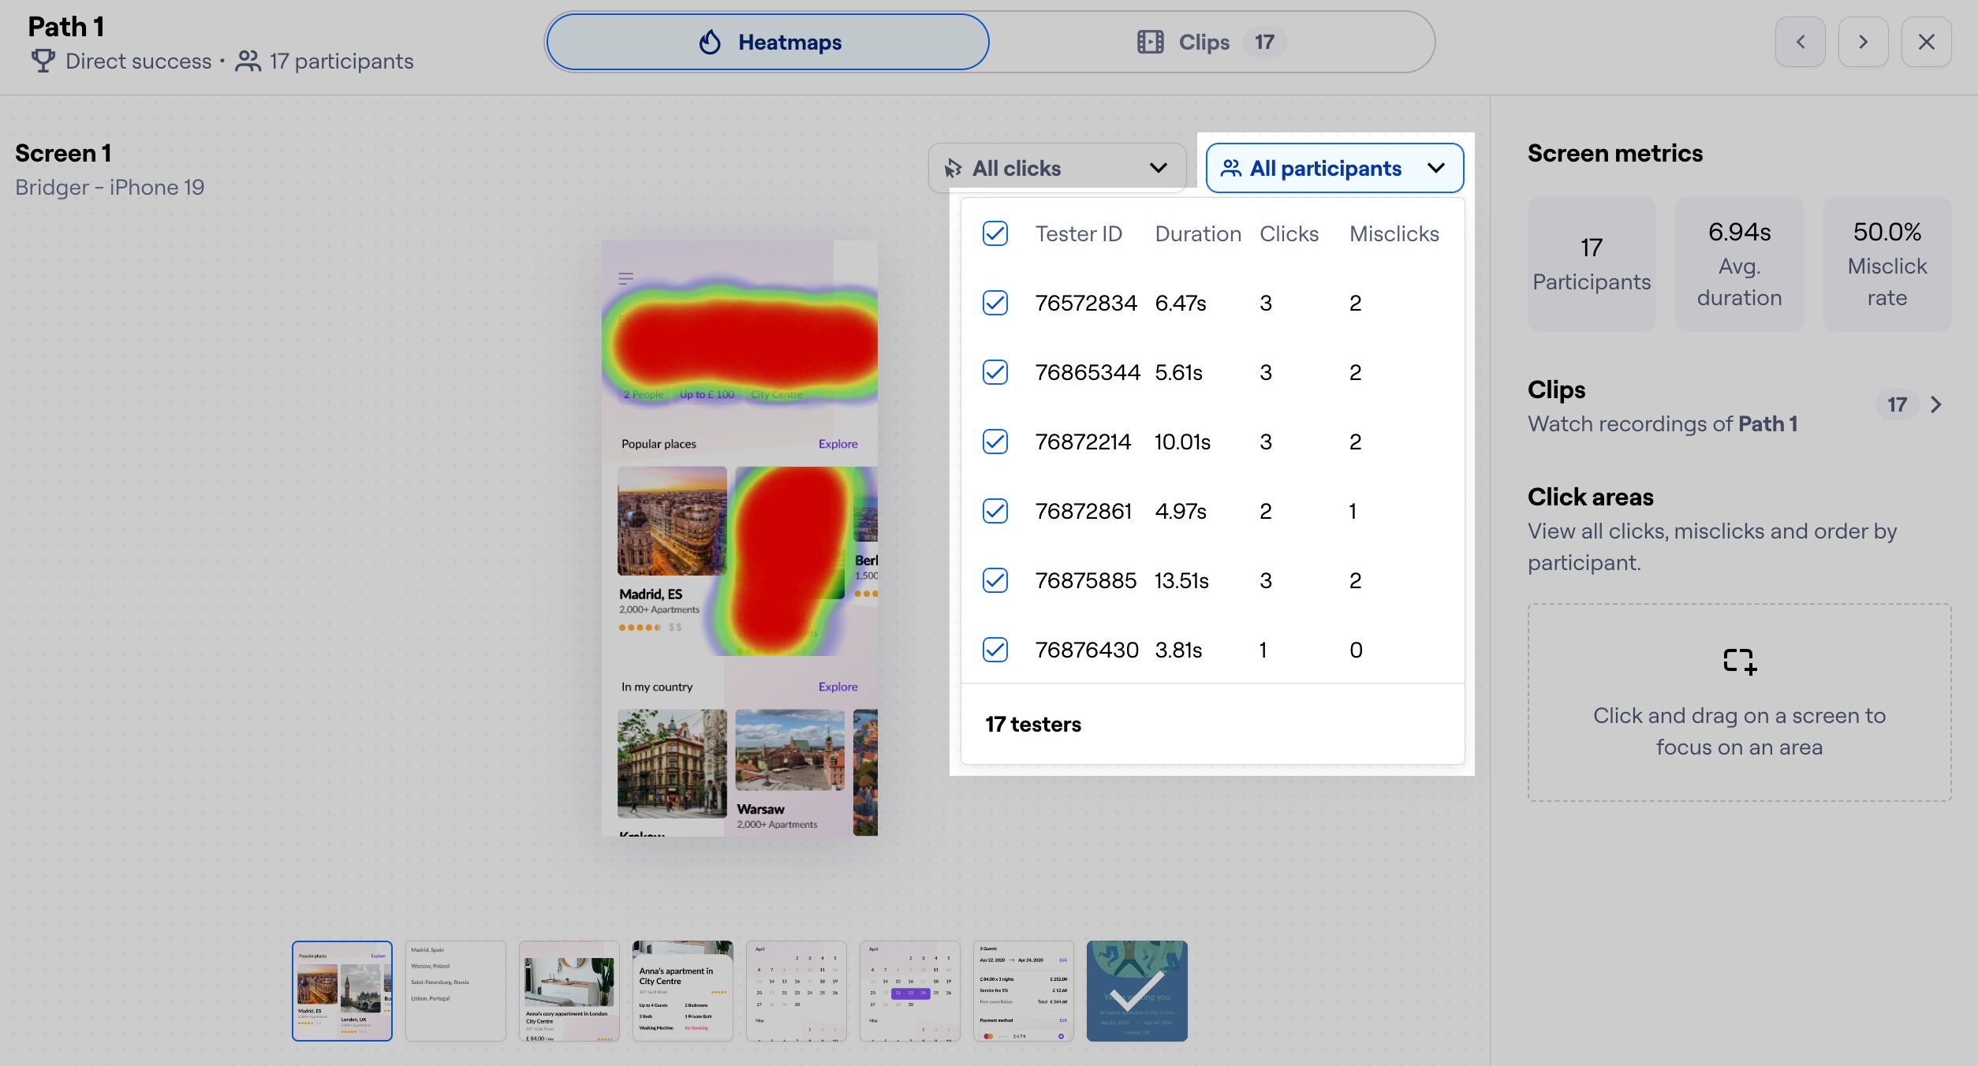Click the Krakow building image in prototype
1978x1066 pixels.
tap(672, 763)
